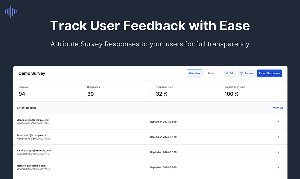Switch to the Overview tab
Screen dimensions: 300x179
[x=194, y=73]
